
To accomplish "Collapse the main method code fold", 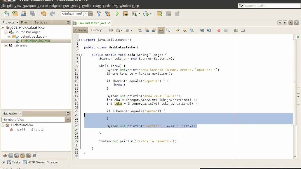I will (81, 55).
